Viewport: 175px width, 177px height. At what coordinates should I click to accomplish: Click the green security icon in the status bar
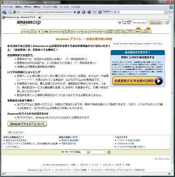[170, 174]
